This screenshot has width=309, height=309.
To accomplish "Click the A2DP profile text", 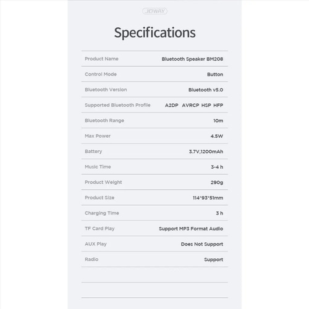I will 171,105.
